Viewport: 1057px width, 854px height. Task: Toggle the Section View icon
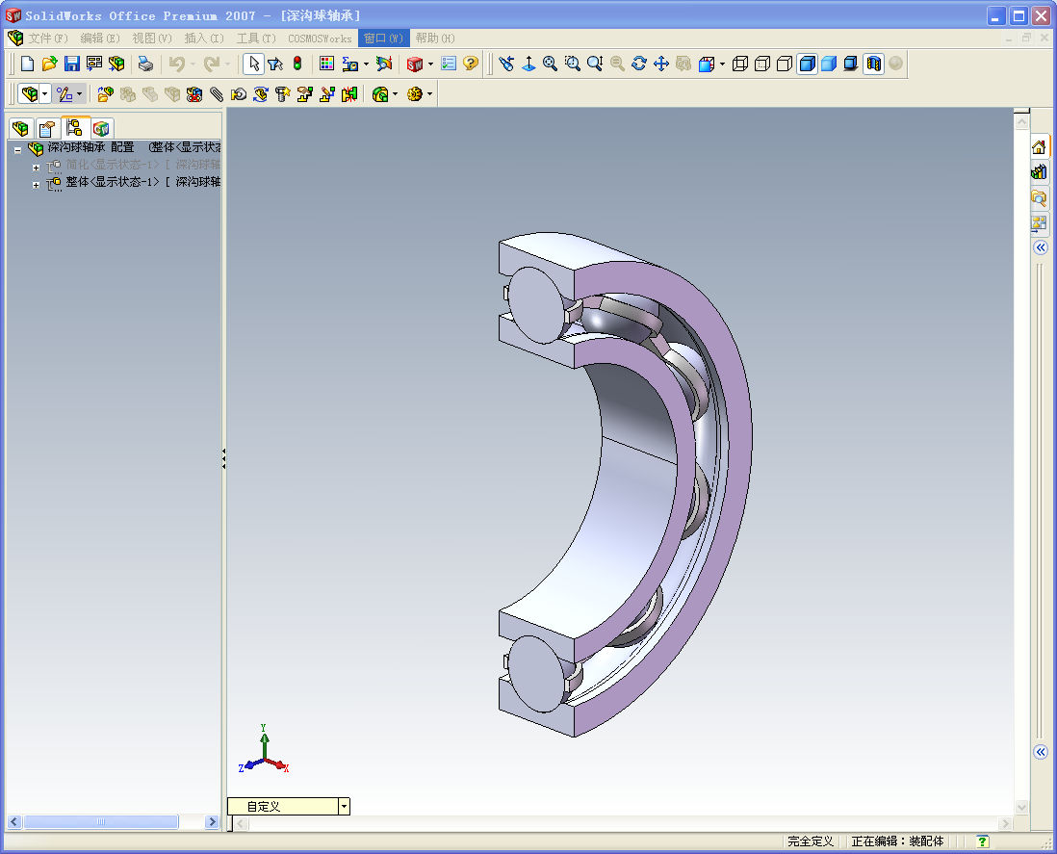coord(874,65)
